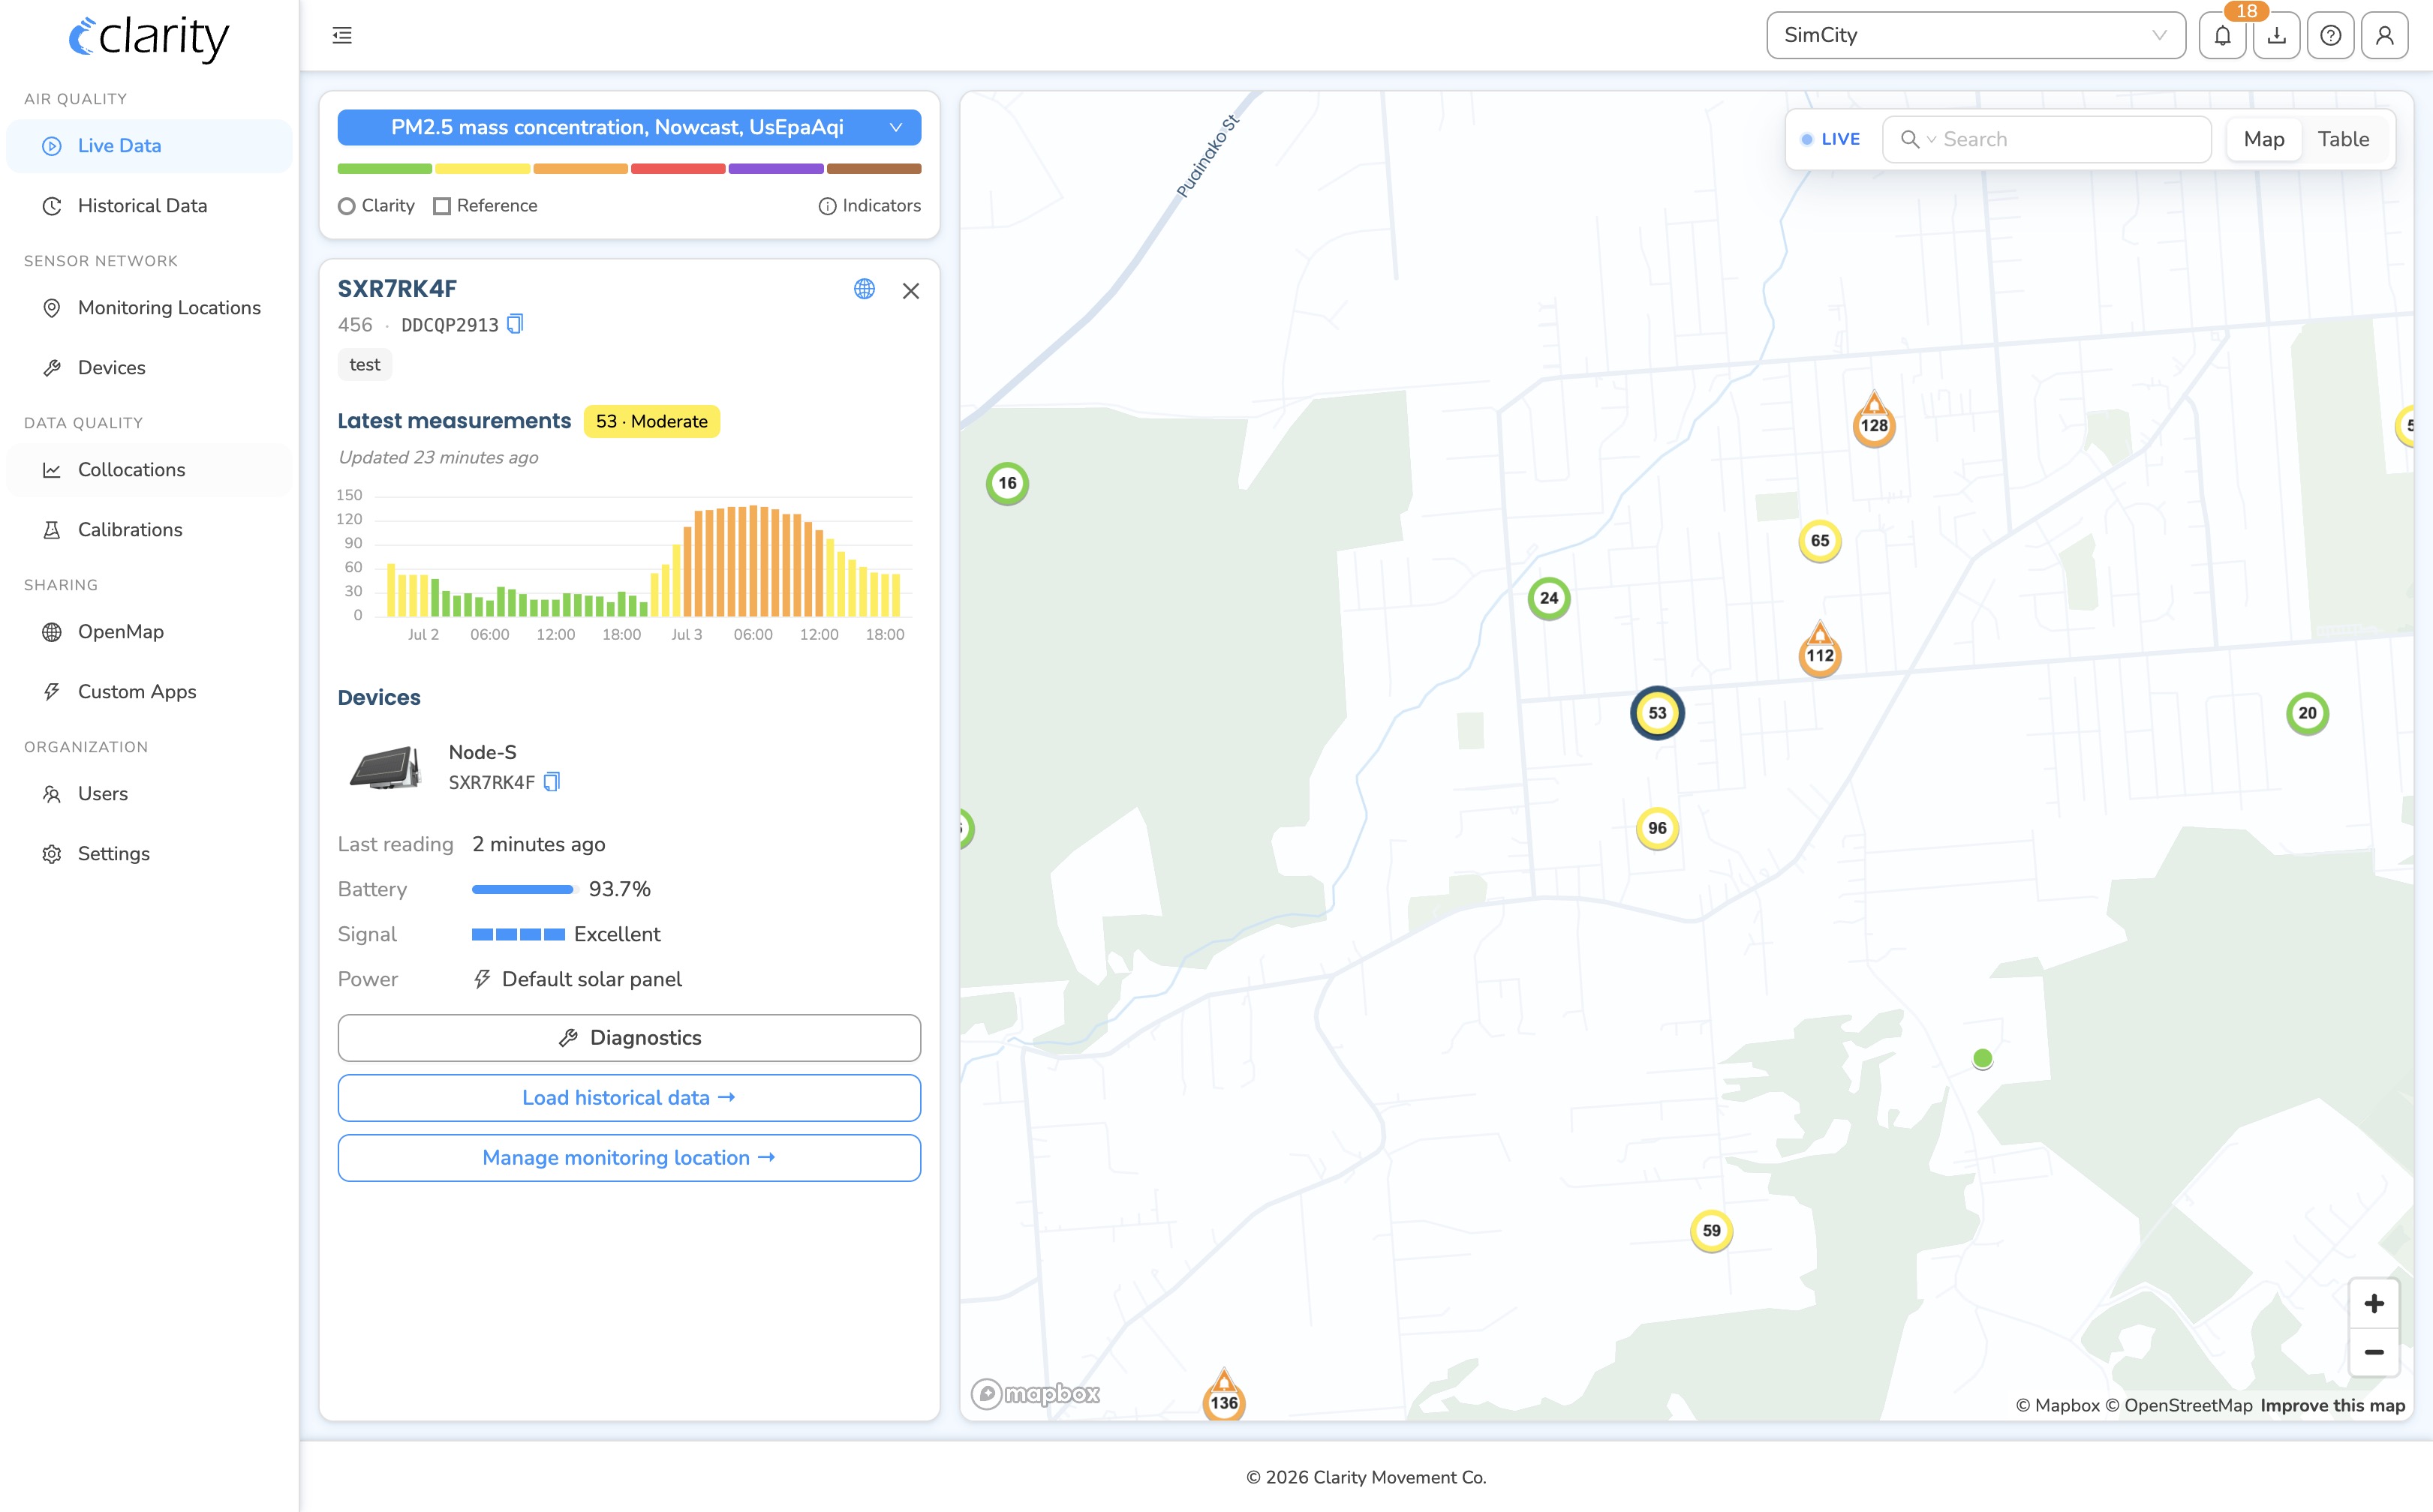
Task: Switch to the Map view tab
Action: pyautogui.click(x=2263, y=139)
